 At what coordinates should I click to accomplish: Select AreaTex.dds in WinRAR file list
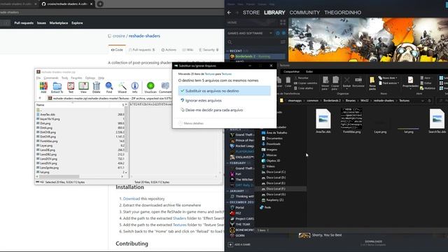[48, 114]
